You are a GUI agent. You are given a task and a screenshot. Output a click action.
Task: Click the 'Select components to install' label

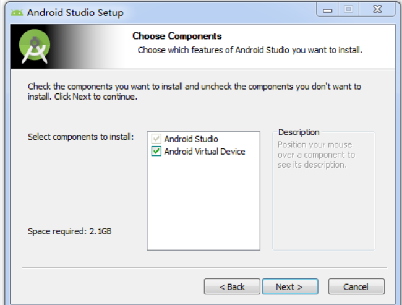(81, 137)
